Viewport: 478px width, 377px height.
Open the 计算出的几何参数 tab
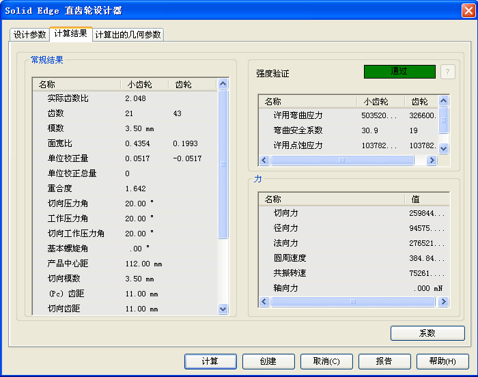(128, 35)
